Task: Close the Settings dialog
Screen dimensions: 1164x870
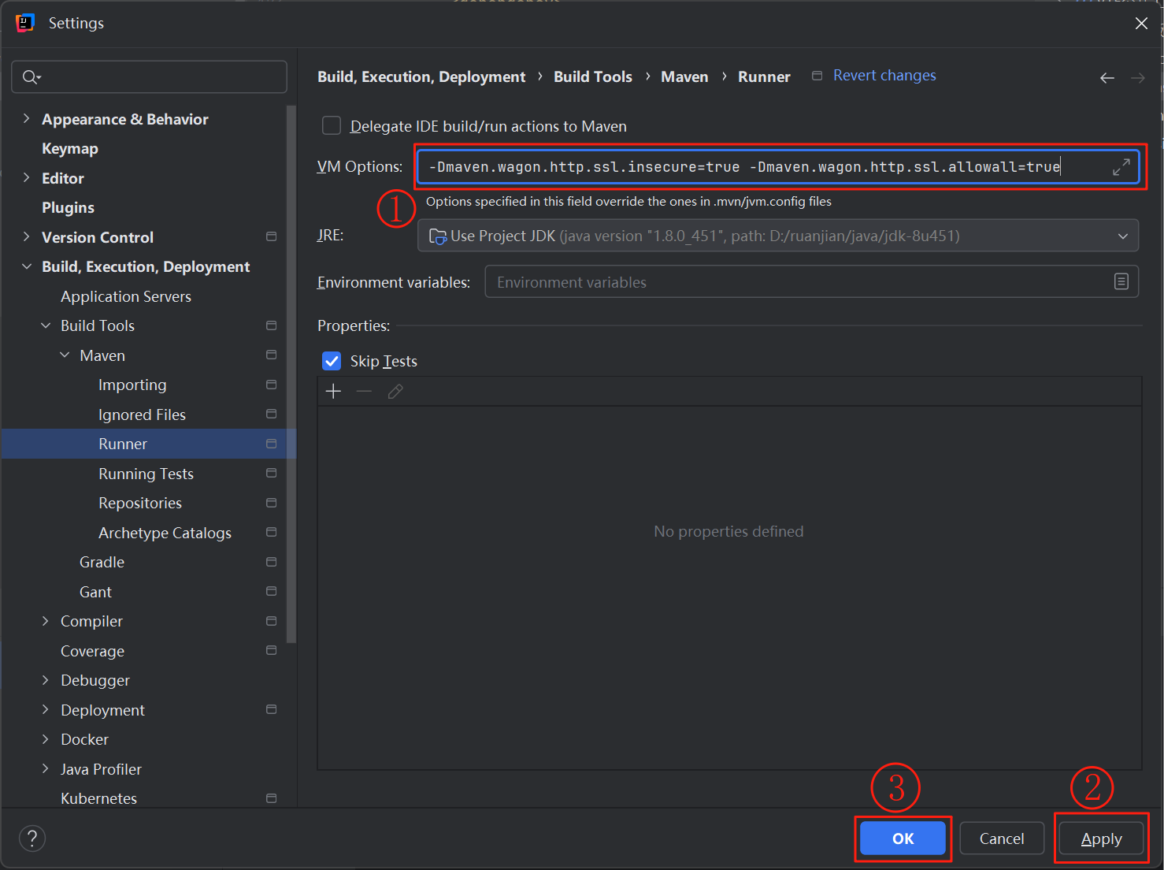Action: point(1141,24)
